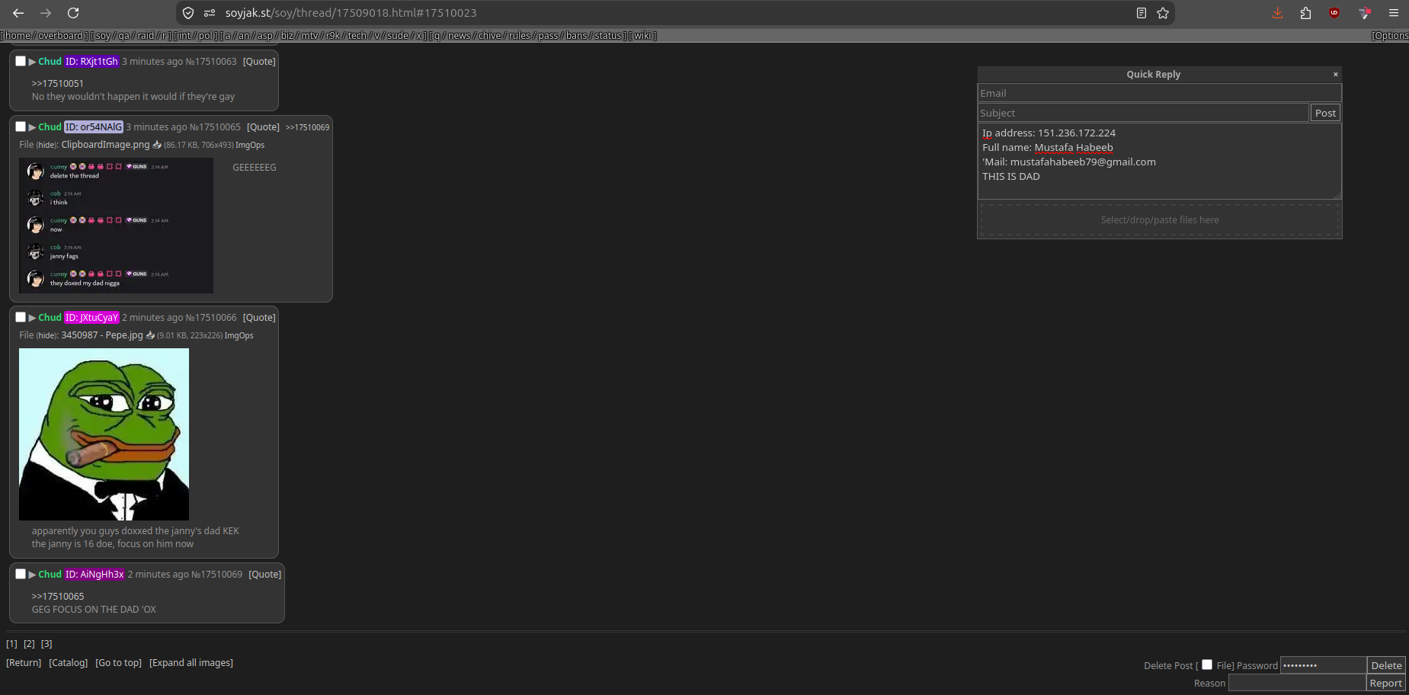The width and height of the screenshot is (1409, 695).
Task: Follow the >>17510051 reply link
Action: click(58, 84)
